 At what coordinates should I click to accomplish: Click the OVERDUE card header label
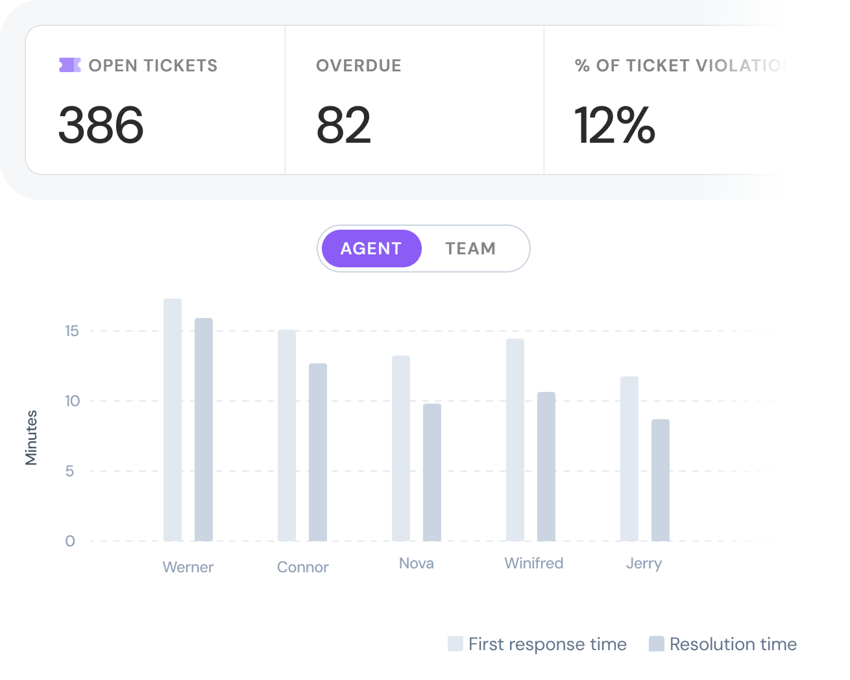(359, 65)
